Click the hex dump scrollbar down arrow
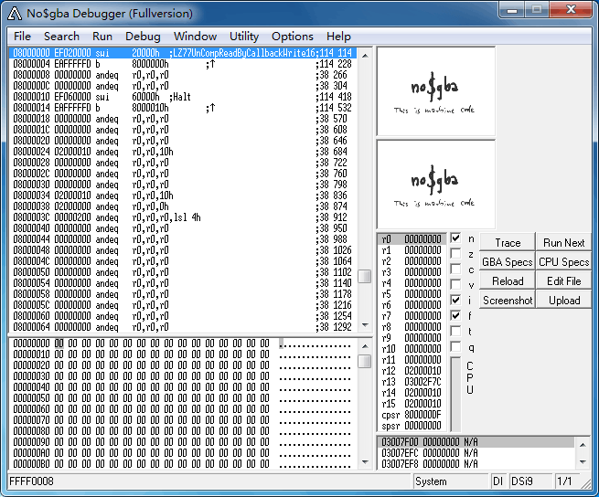 click(365, 462)
